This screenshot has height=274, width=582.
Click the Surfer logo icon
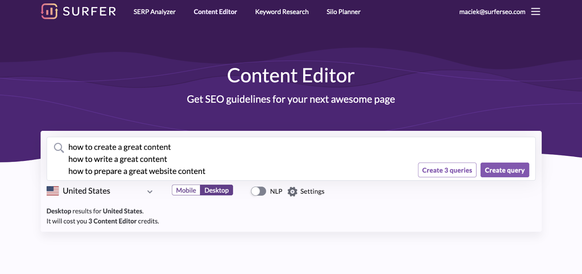[49, 11]
